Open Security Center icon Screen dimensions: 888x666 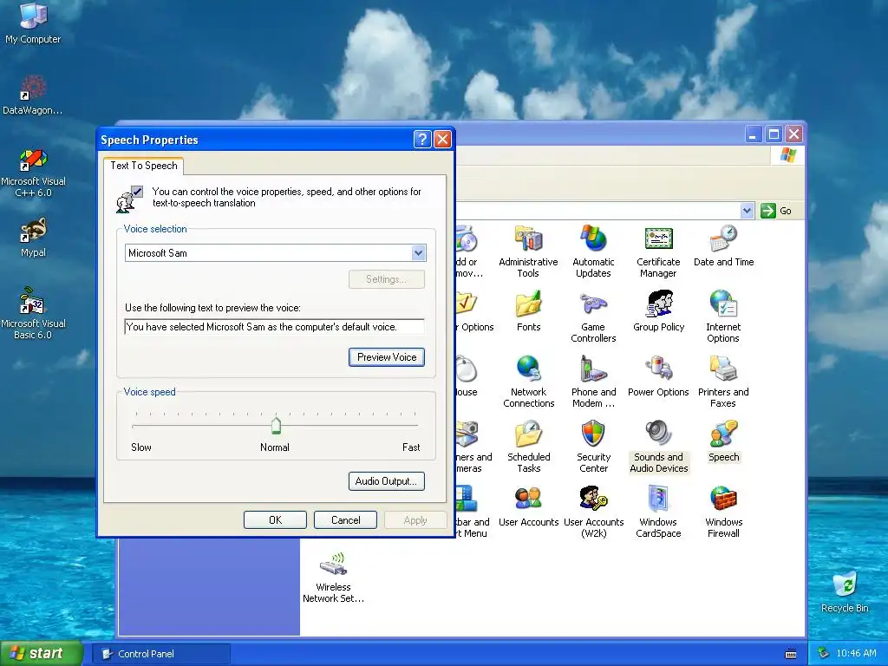[593, 447]
